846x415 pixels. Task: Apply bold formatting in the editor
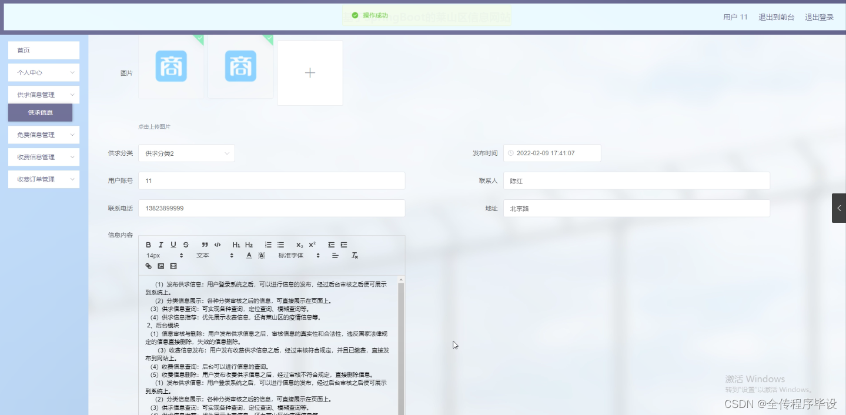(x=148, y=245)
